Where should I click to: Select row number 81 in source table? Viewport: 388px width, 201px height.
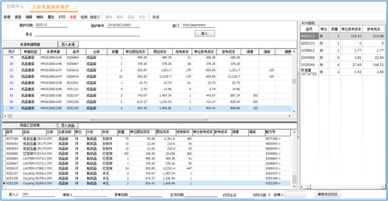click(x=11, y=70)
